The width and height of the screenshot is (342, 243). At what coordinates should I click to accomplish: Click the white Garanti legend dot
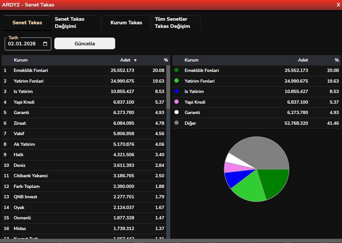(x=176, y=112)
